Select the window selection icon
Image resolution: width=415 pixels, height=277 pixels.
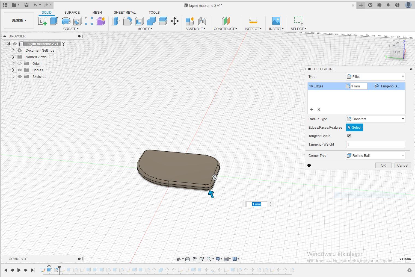pyautogui.click(x=298, y=21)
